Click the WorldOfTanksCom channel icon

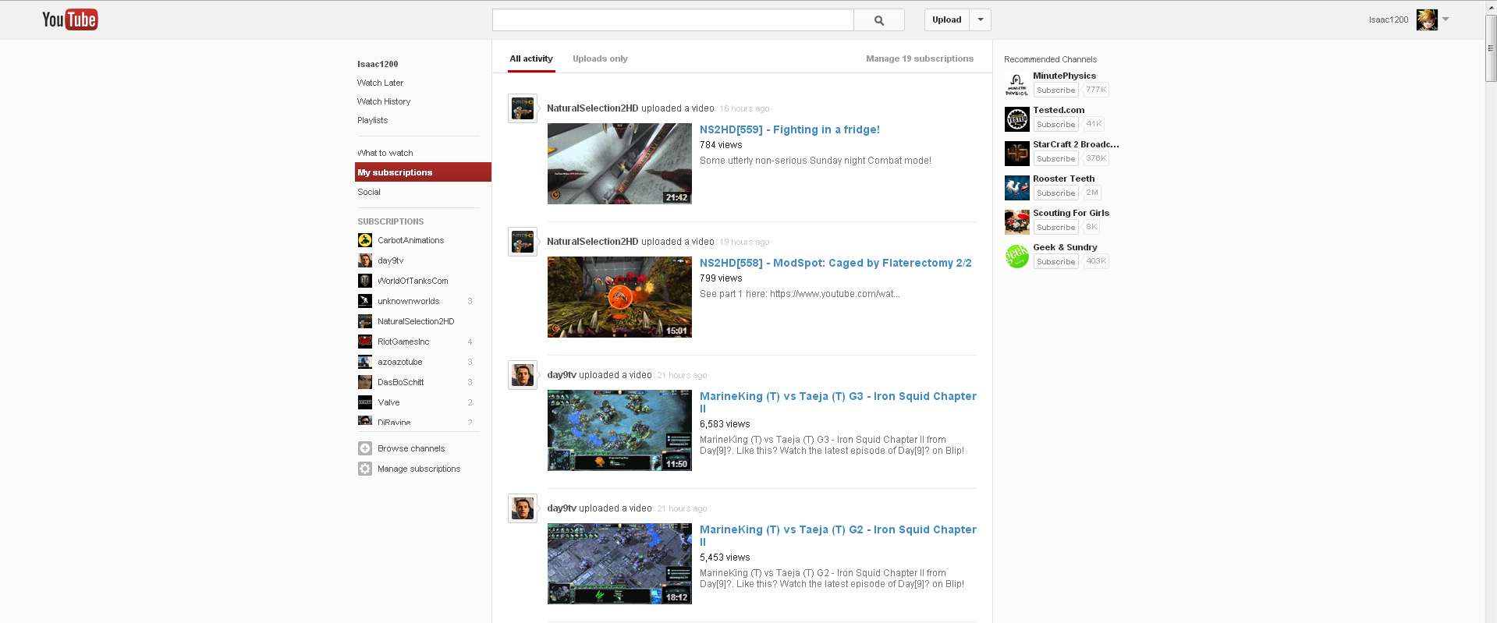pyautogui.click(x=365, y=281)
